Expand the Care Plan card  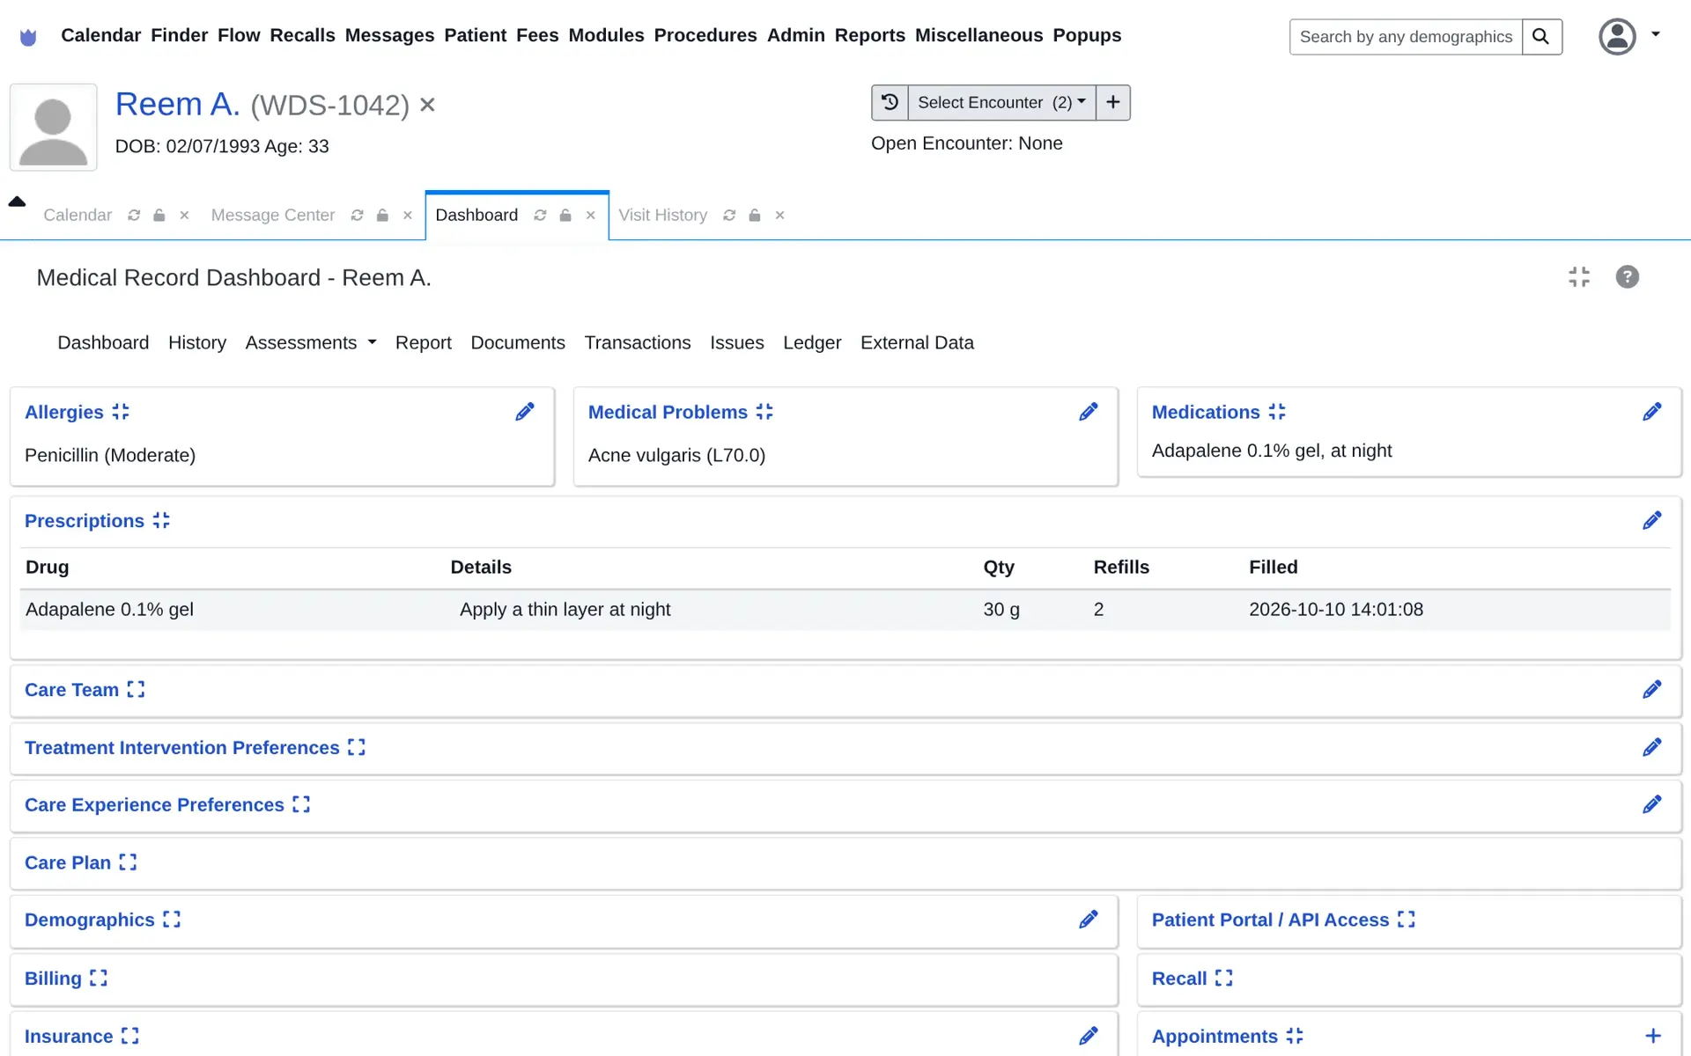coord(128,862)
